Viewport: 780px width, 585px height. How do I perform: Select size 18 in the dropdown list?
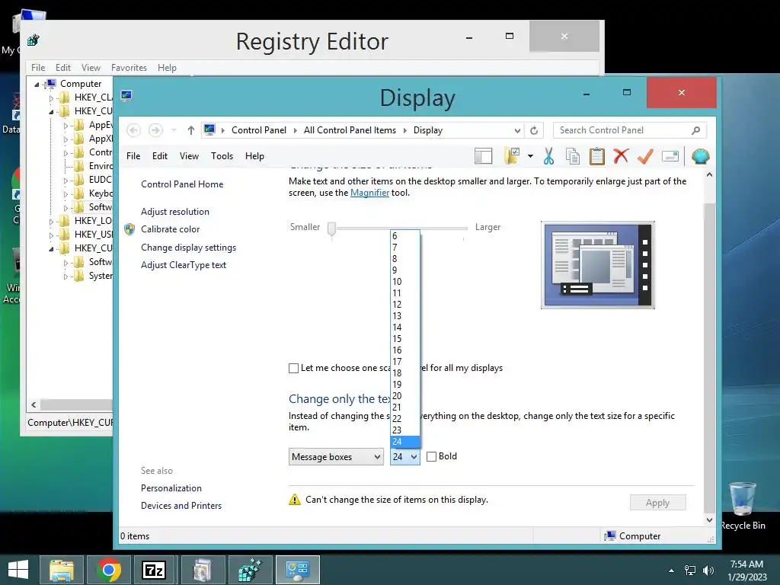pyautogui.click(x=405, y=373)
